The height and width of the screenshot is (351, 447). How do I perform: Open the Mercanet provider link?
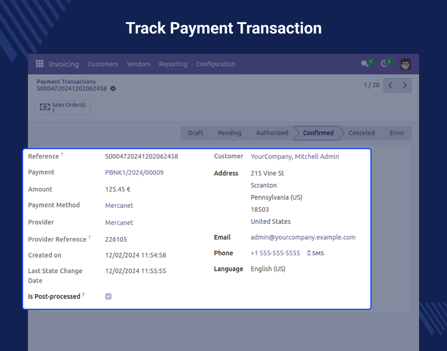pyautogui.click(x=119, y=223)
